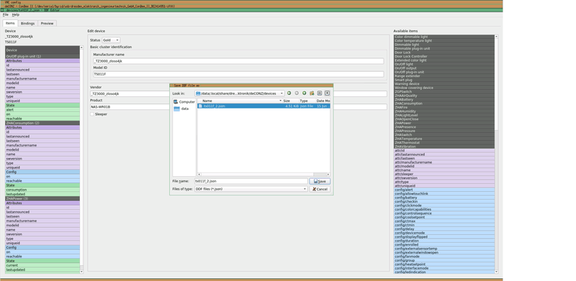Click the File name input field
576x281 pixels.
(251, 181)
